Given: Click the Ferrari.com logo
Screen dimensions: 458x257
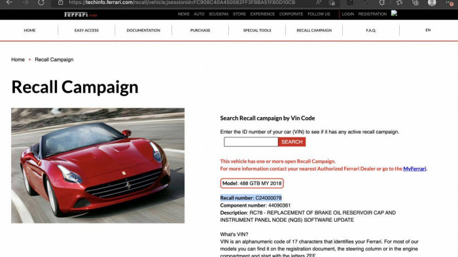Looking at the screenshot, I should coord(80,14).
